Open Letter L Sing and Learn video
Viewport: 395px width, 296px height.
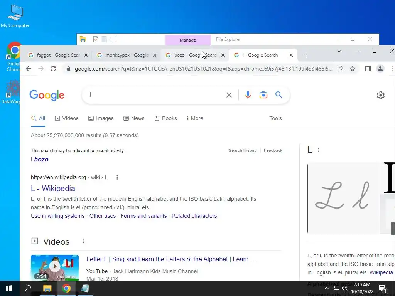[x=171, y=259]
